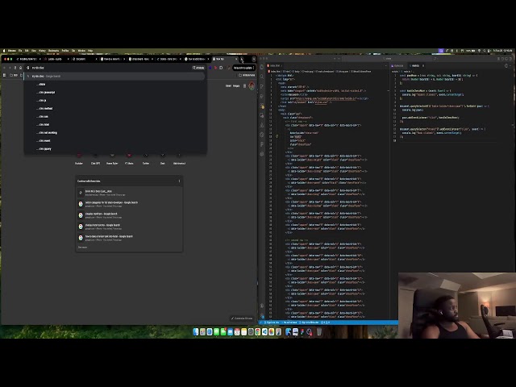Open VS Code Search icon in activity bar
516x387 pixels.
(x=262, y=77)
